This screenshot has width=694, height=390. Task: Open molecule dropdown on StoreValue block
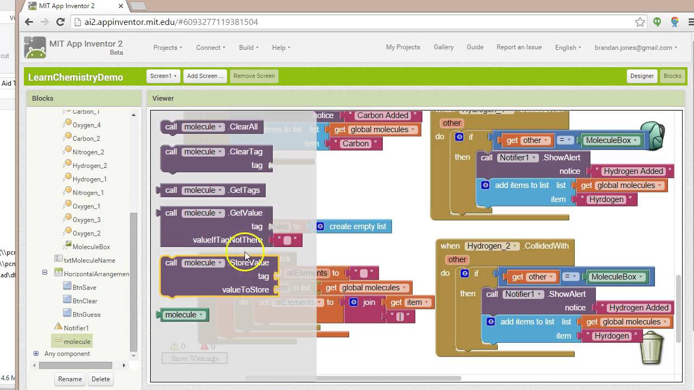point(203,263)
